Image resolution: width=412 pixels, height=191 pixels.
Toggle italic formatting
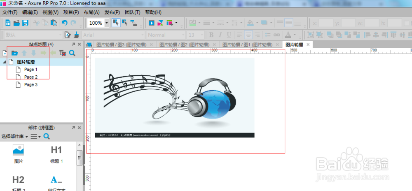(220, 35)
